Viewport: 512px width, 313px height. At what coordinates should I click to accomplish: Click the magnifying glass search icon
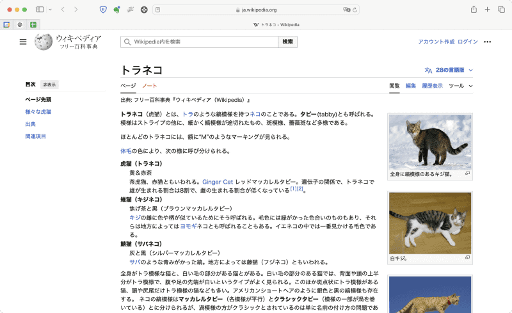(127, 42)
